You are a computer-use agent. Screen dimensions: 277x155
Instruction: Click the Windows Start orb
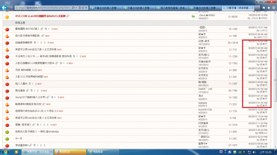point(5,152)
